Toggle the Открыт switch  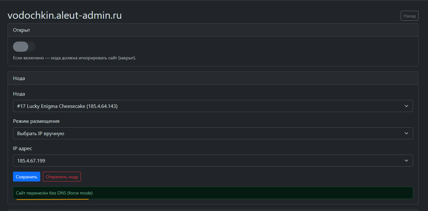[24, 47]
